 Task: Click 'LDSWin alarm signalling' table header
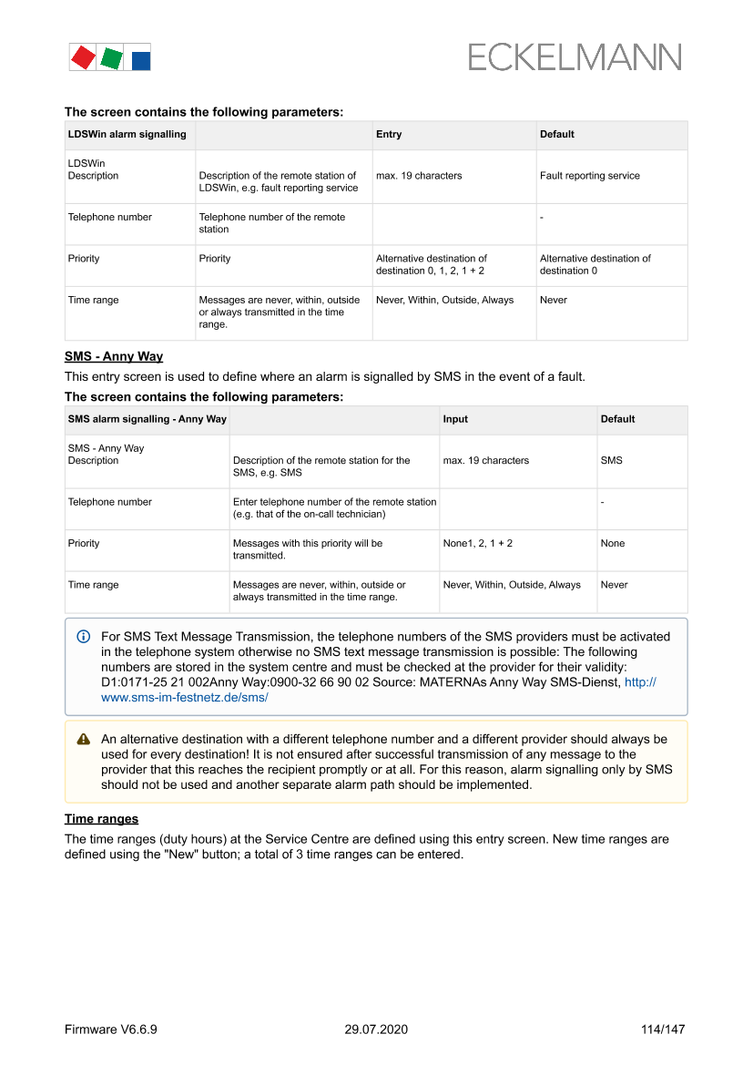(127, 134)
